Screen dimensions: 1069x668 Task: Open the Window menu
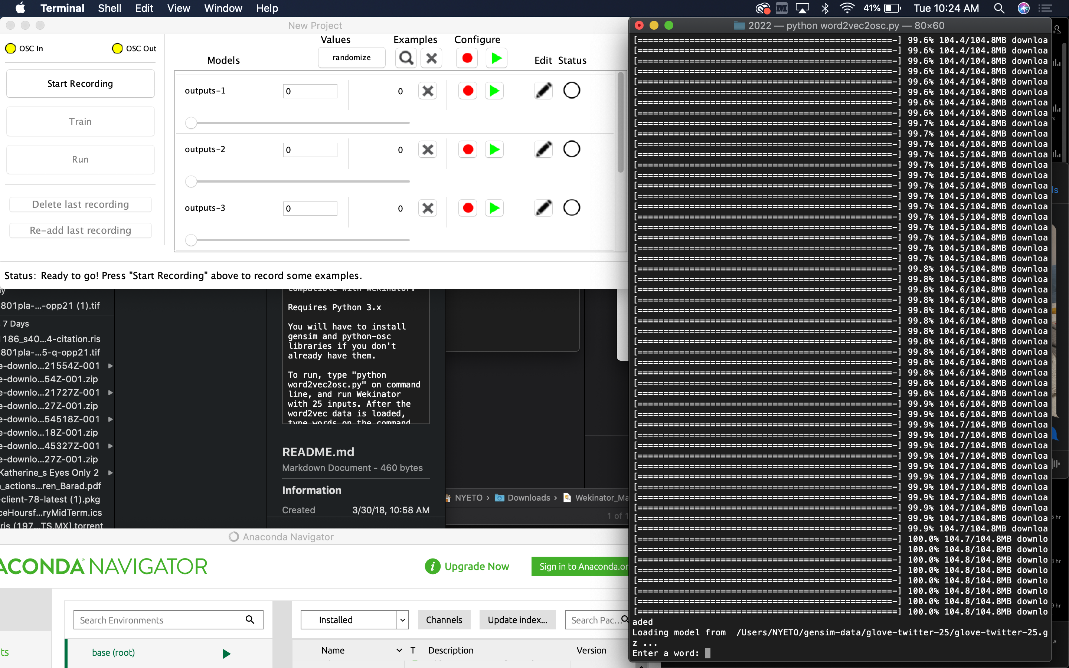[223, 8]
